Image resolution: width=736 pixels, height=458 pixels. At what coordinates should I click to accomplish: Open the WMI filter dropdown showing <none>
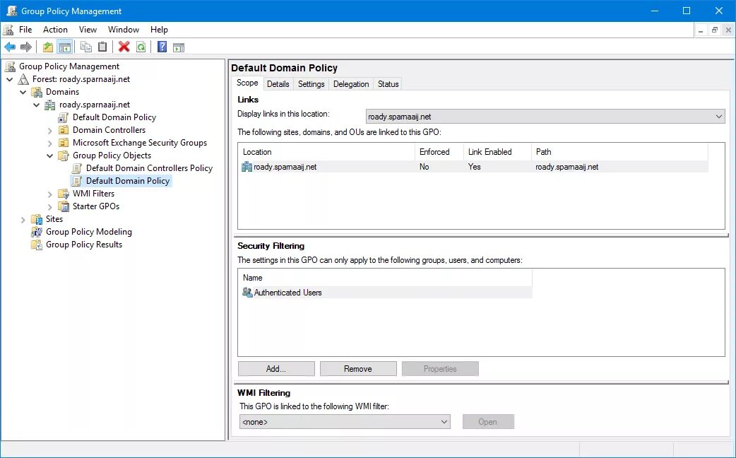pos(345,422)
